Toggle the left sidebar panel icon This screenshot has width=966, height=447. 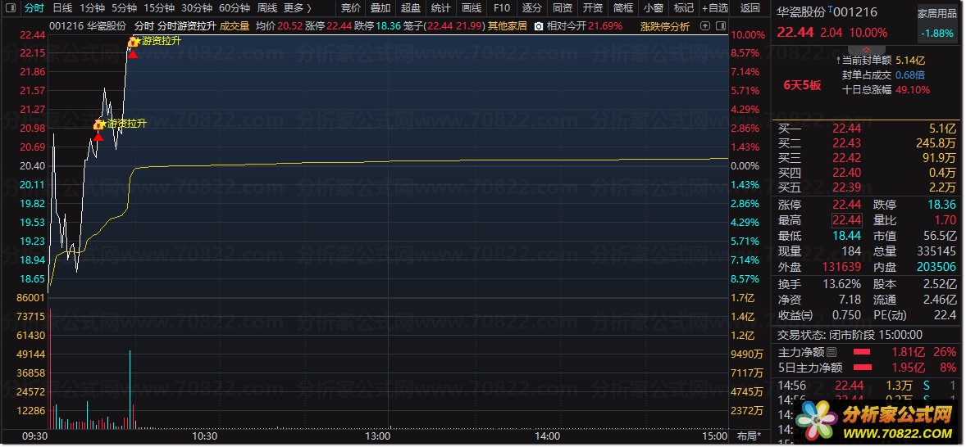click(x=11, y=8)
